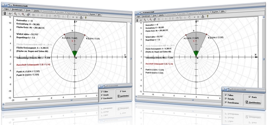Toggle Füllen checkbox in right control panel
The height and width of the screenshot is (125, 267).
[x=226, y=95]
